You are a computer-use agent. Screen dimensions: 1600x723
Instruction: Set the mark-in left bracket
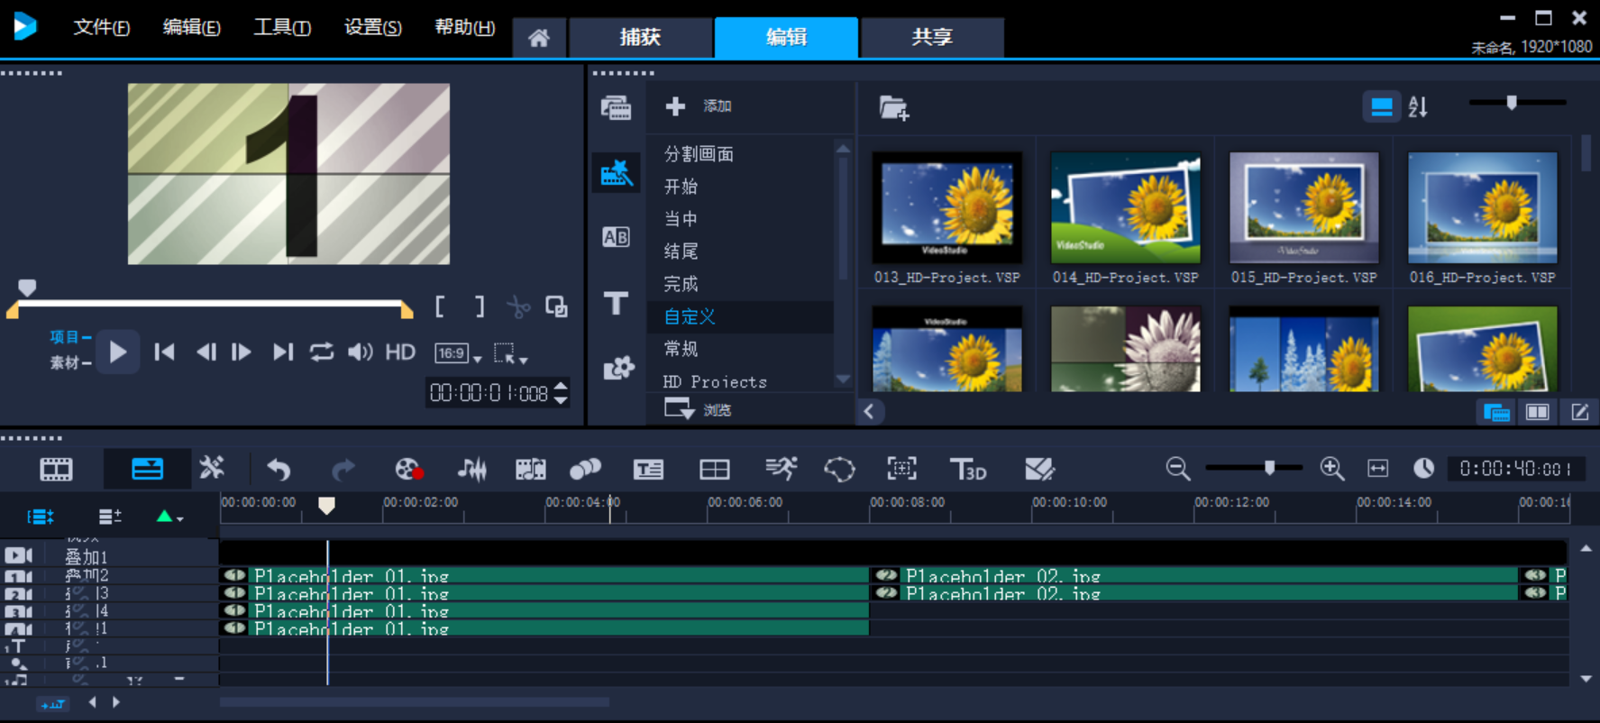[440, 307]
